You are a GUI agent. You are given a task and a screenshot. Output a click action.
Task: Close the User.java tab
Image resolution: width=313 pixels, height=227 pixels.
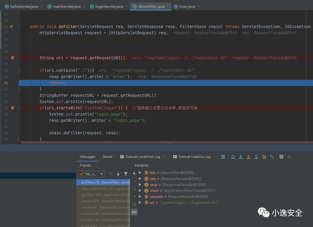(x=198, y=6)
